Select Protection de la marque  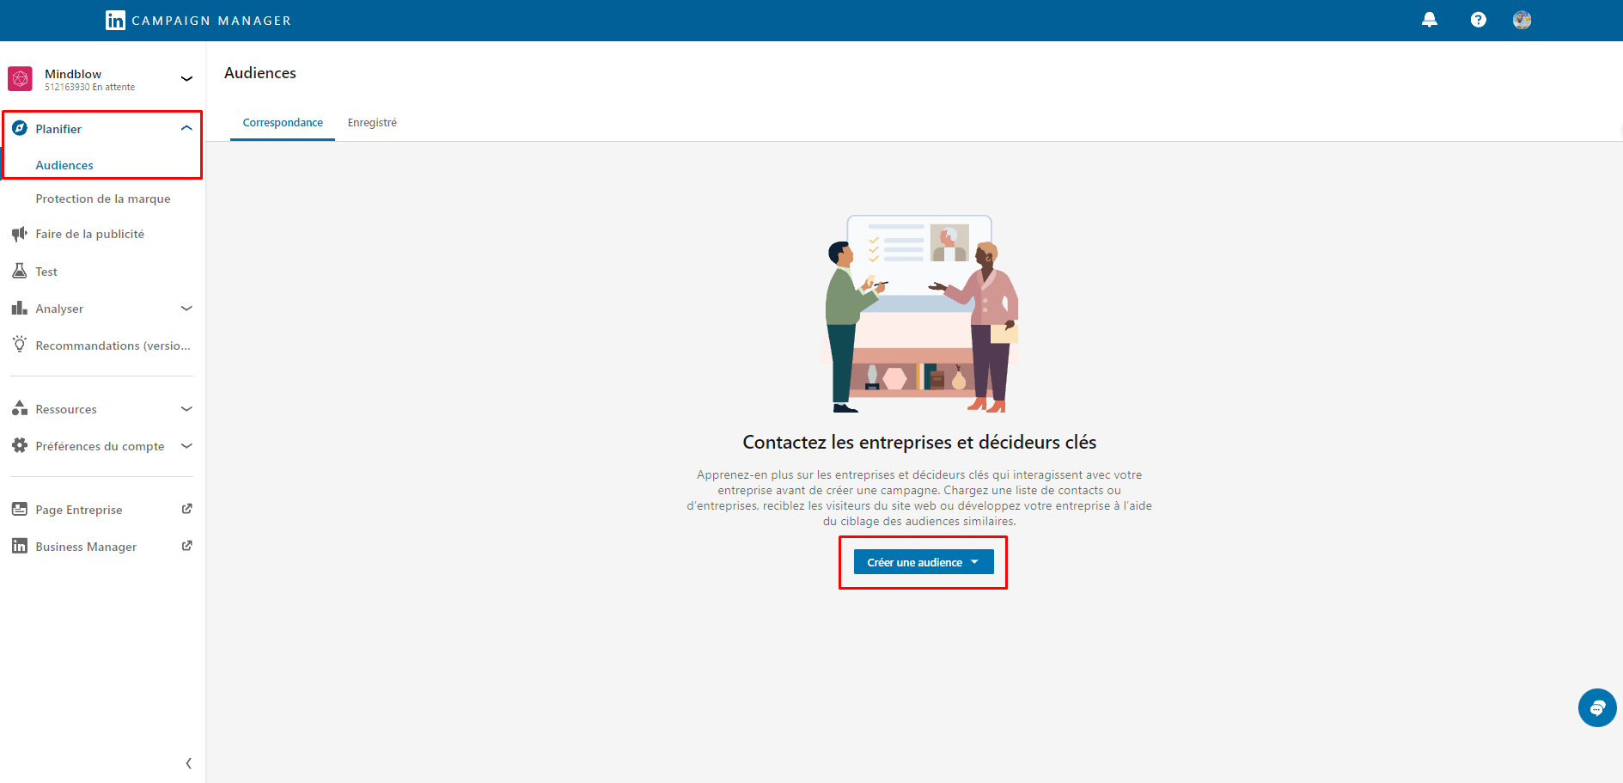103,199
